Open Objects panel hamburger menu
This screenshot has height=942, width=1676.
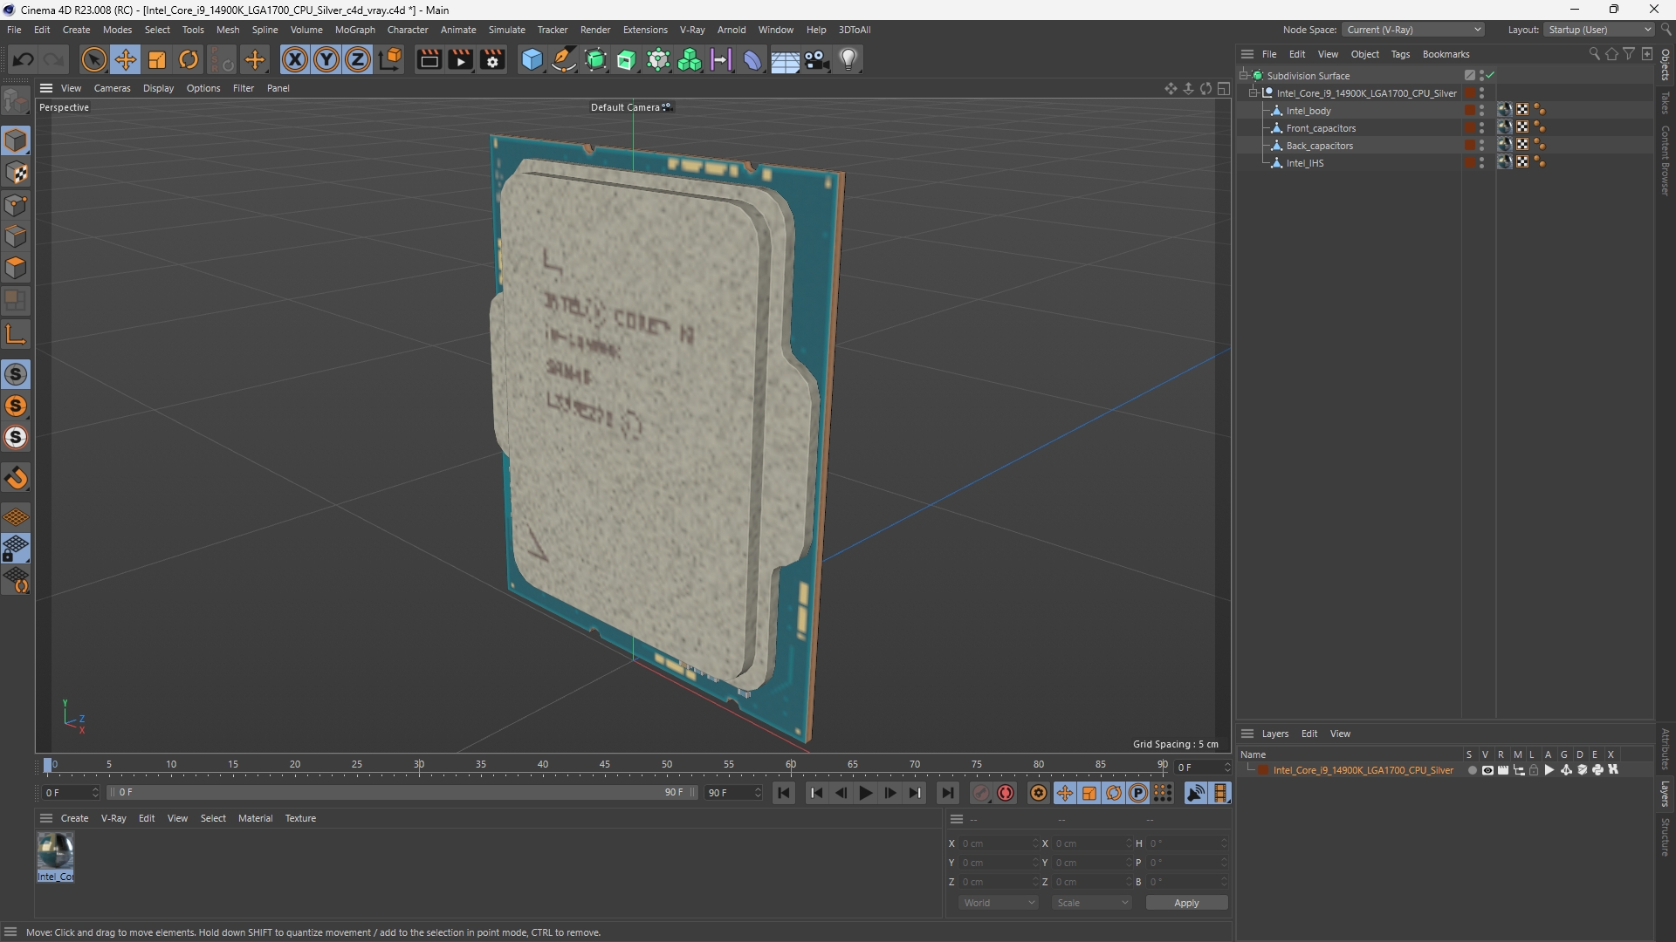(1247, 54)
